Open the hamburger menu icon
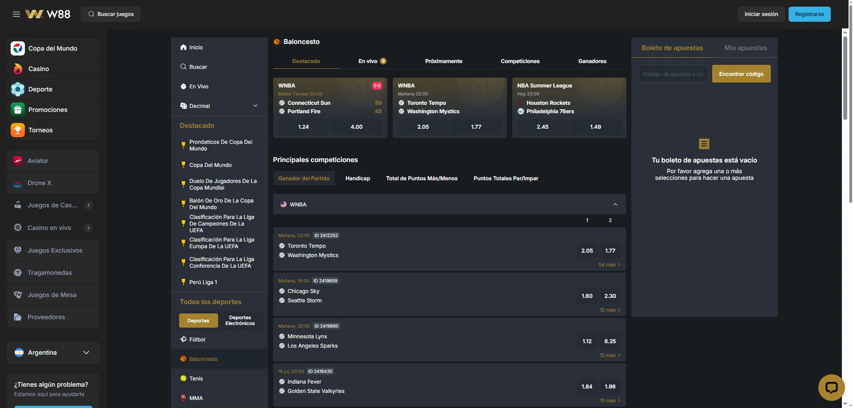Viewport: 853px width, 408px height. click(16, 14)
